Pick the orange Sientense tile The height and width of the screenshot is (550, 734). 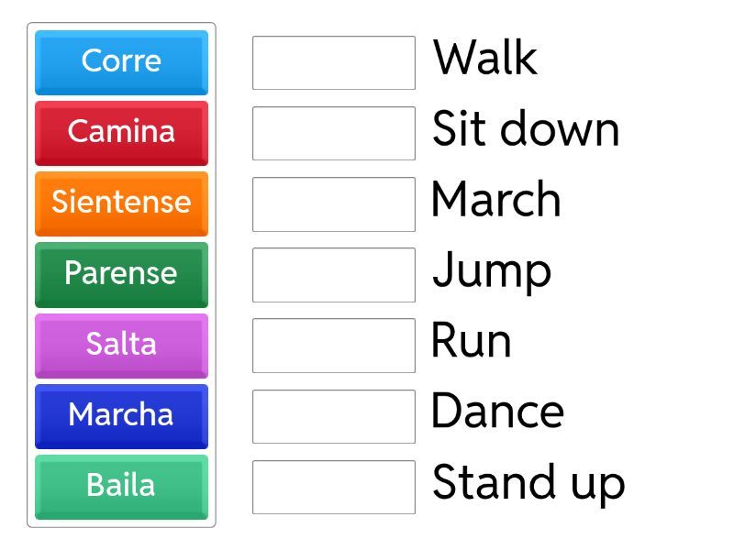pos(121,203)
